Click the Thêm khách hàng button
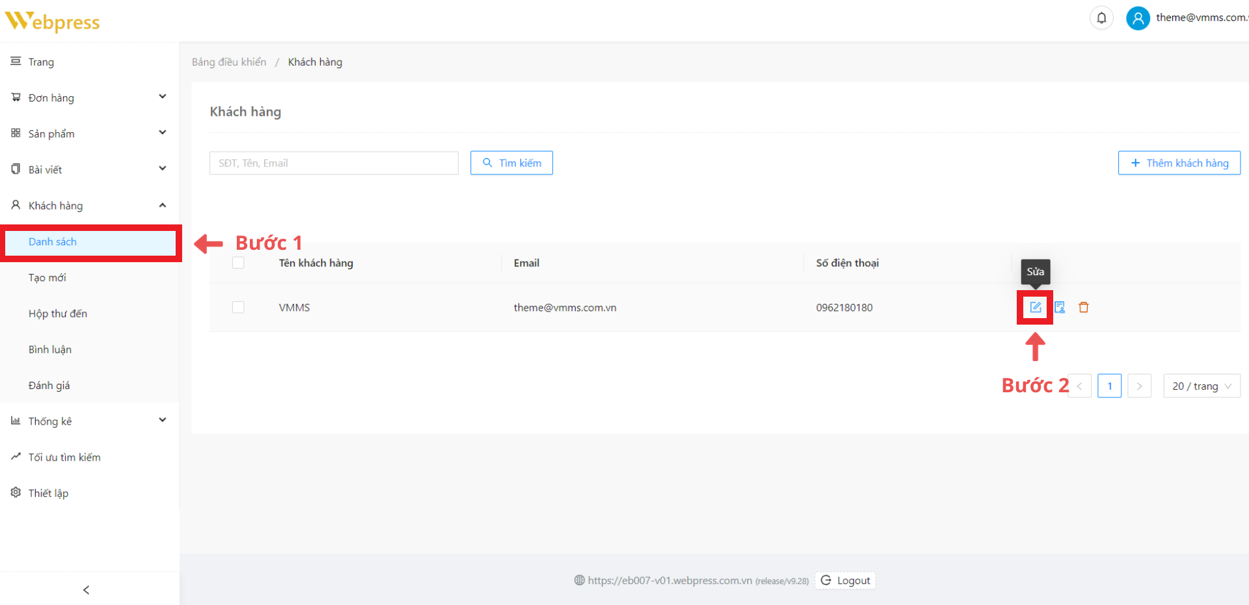The width and height of the screenshot is (1249, 605). click(x=1179, y=163)
